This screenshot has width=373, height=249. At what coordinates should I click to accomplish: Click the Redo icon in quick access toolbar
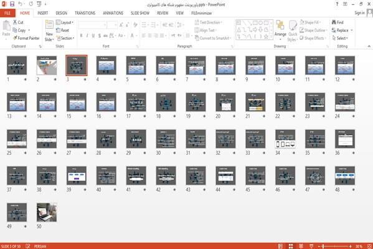31,4
